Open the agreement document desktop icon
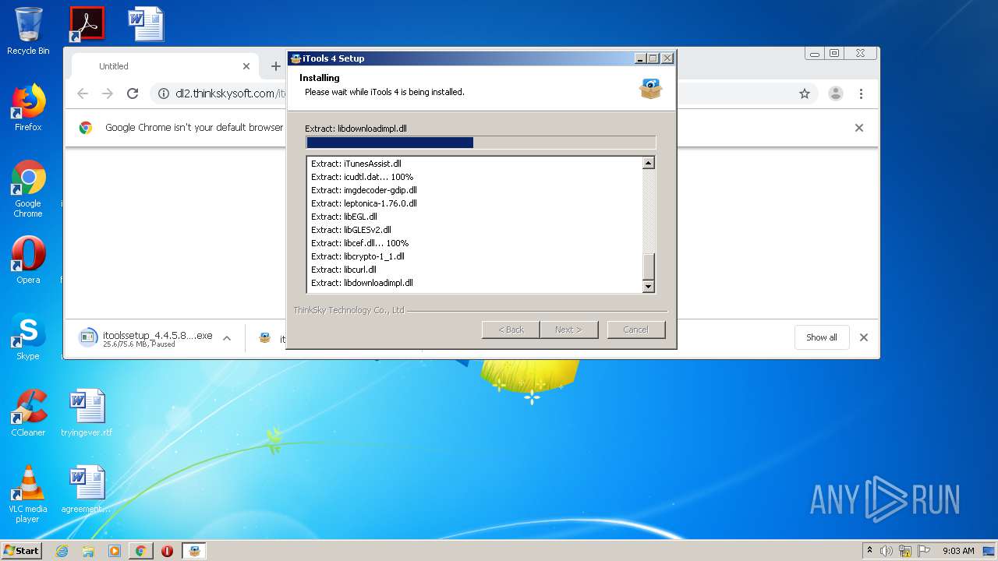Viewport: 998px width, 561px height. pyautogui.click(x=87, y=489)
